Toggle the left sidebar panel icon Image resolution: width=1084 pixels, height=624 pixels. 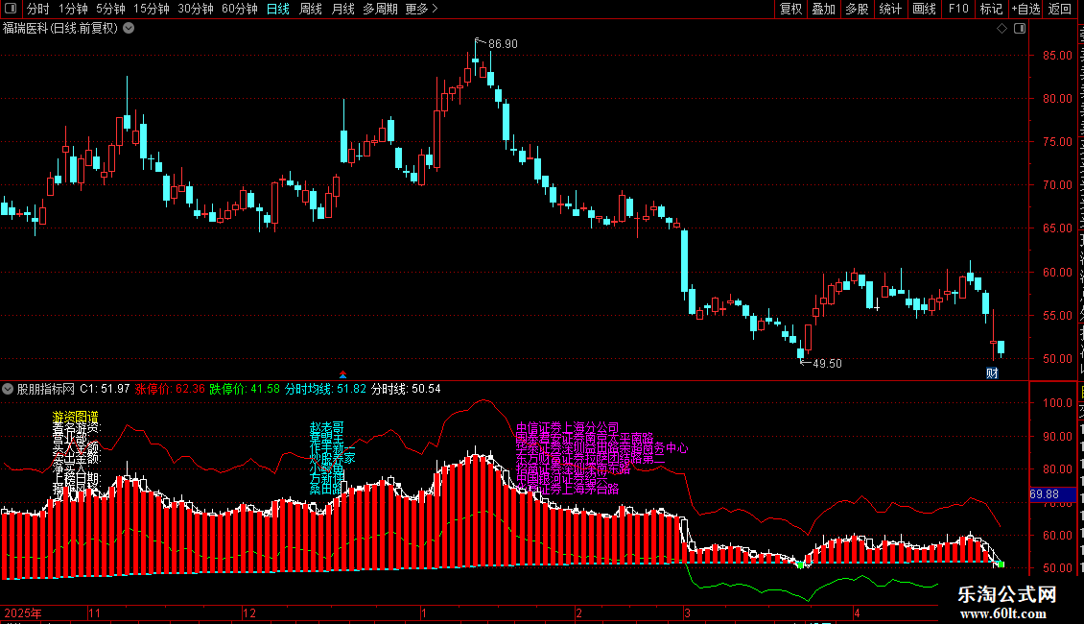11,9
